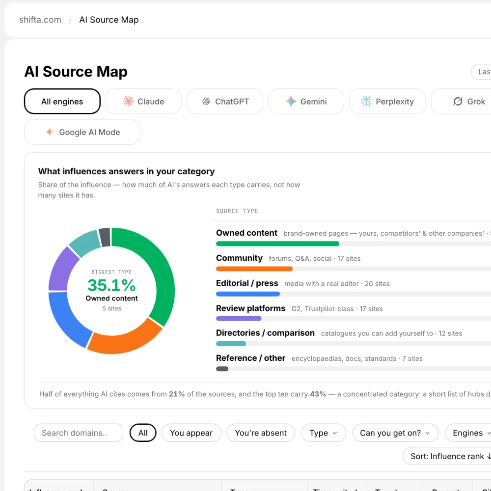Go to shifta.com breadcrumb link
The height and width of the screenshot is (491, 491).
tap(40, 20)
